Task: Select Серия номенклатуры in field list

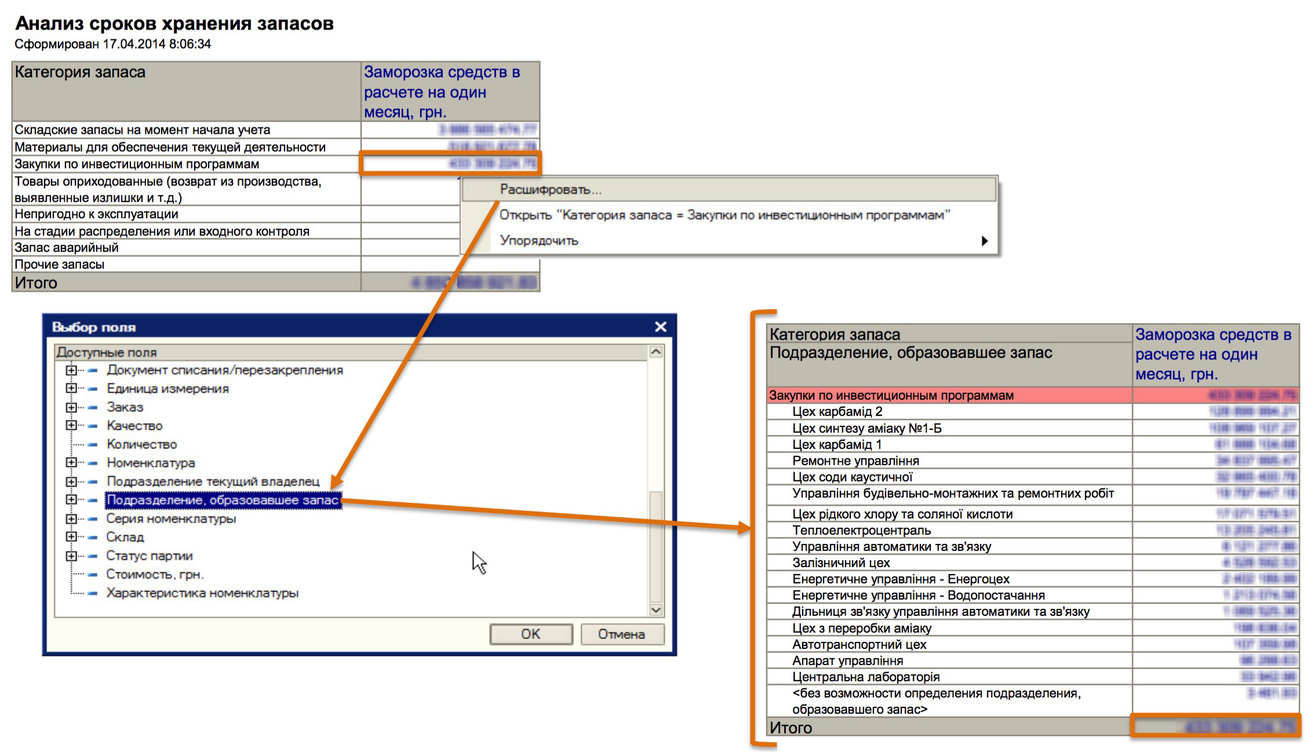Action: [x=171, y=519]
